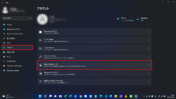Click IME input mode A indicator
The image size is (176, 99).
pyautogui.click(x=155, y=96)
